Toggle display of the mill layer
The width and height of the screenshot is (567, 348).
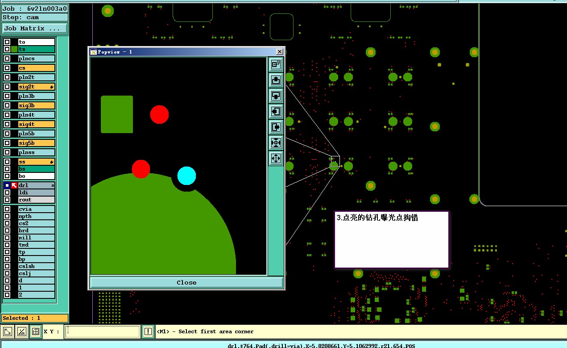(x=7, y=238)
